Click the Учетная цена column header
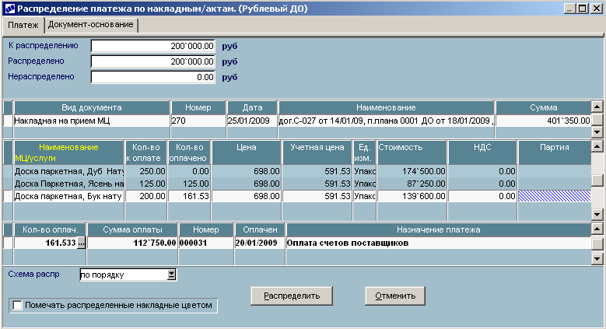The width and height of the screenshot is (606, 329). tap(317, 152)
